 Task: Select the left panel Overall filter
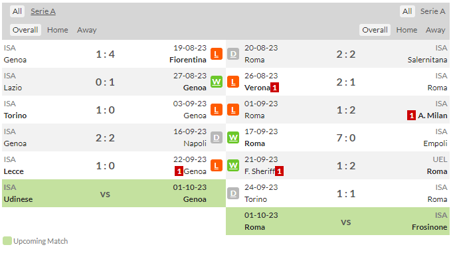point(25,30)
